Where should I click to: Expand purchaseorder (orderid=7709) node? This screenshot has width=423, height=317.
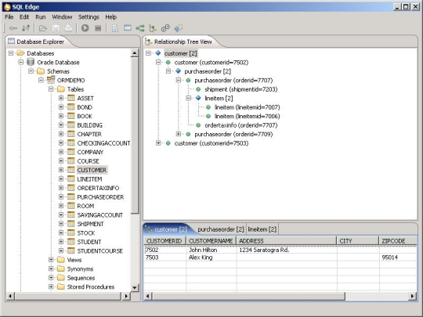pos(179,134)
